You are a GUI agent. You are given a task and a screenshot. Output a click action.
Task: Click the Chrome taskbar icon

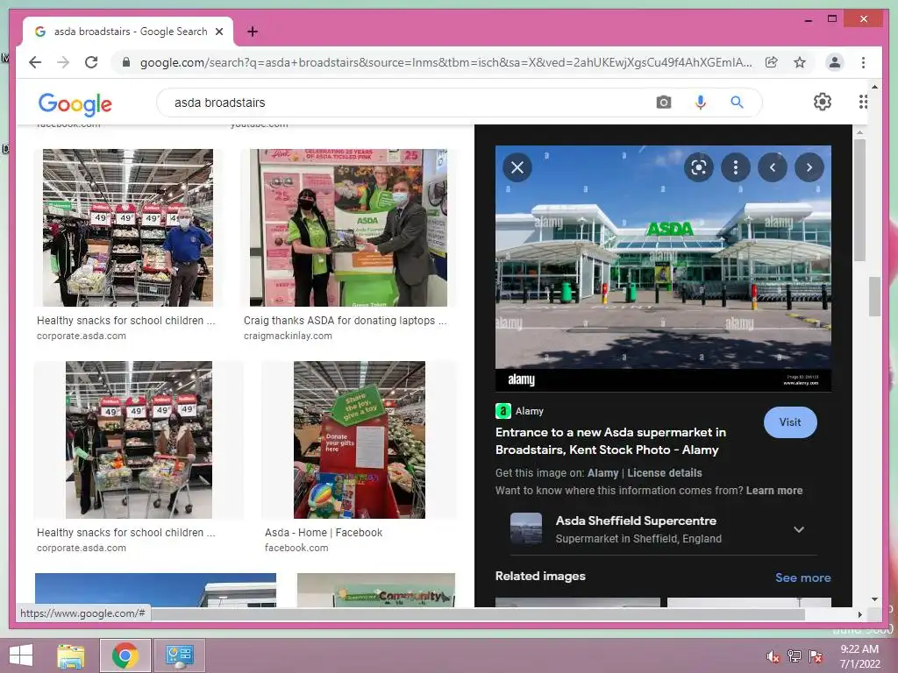[x=125, y=655]
